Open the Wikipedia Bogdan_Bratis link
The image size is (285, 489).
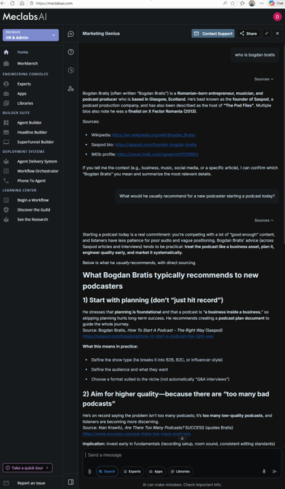[x=154, y=135]
